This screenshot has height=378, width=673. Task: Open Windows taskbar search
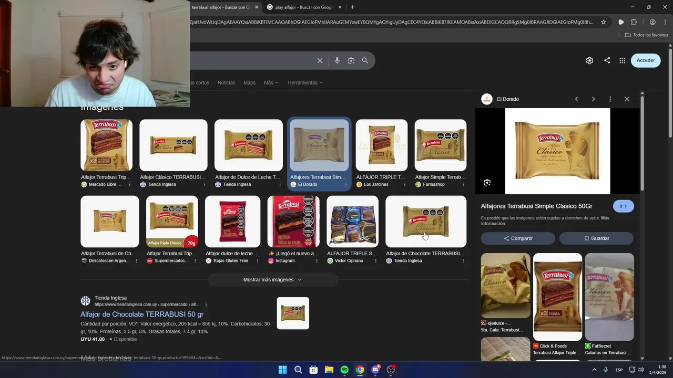click(298, 370)
